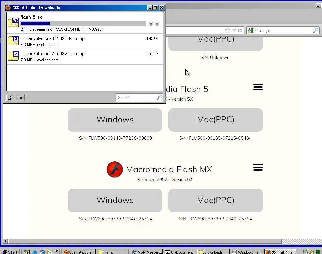Click the 4.3 MB — levelleap.com text
The height and width of the screenshot is (254, 322).
tap(40, 45)
